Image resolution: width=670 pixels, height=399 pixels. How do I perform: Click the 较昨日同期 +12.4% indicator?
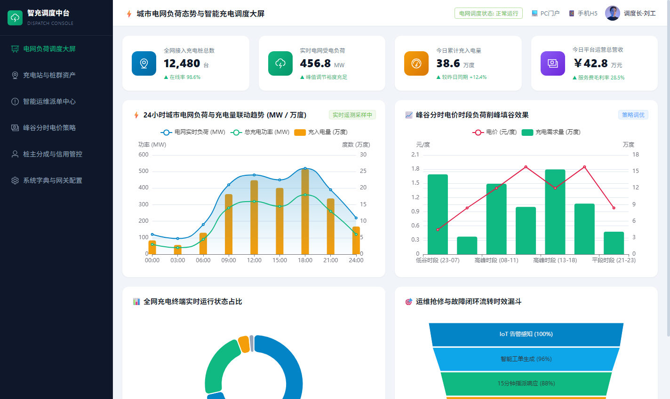[x=462, y=77]
